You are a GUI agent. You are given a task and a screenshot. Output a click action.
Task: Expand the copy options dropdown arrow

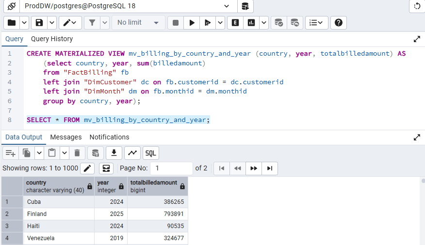tap(39, 153)
